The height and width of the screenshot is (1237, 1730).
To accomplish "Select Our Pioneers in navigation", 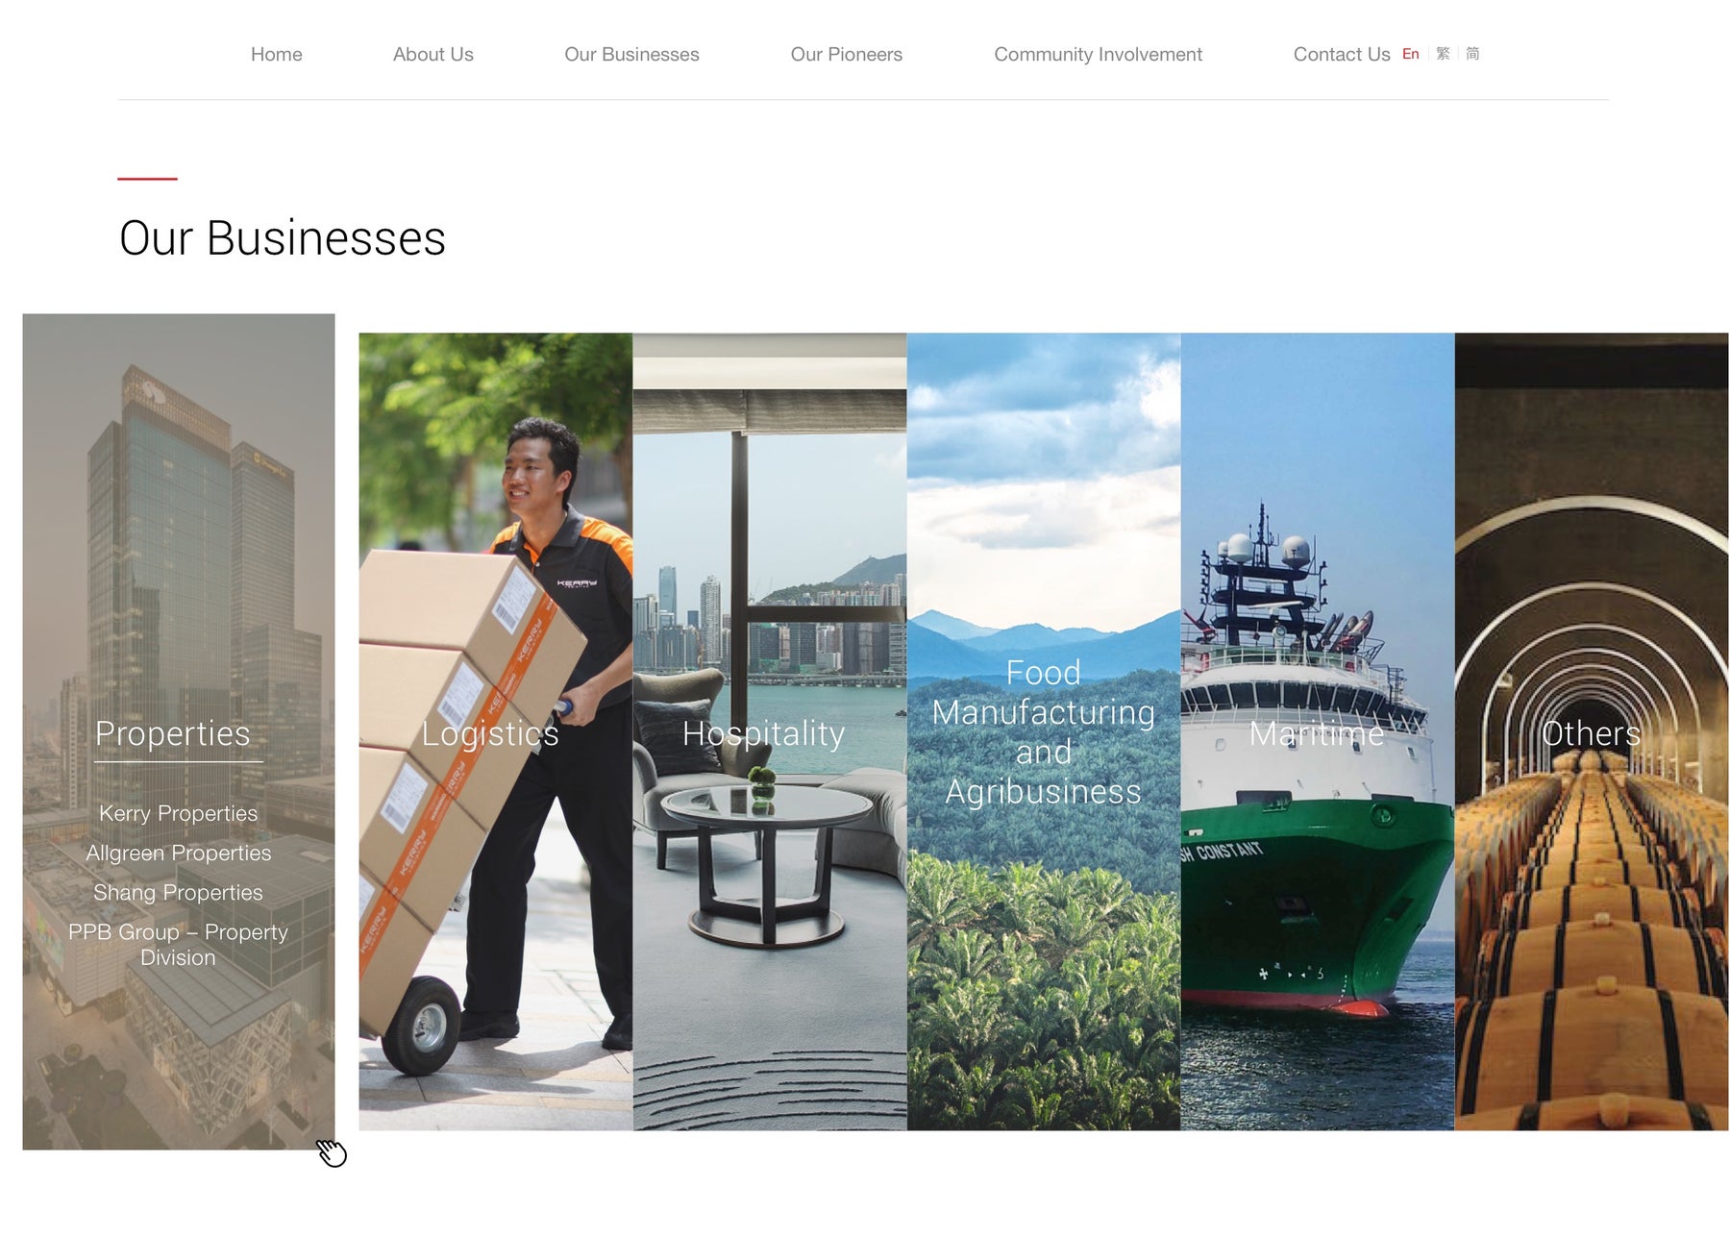I will coord(846,55).
